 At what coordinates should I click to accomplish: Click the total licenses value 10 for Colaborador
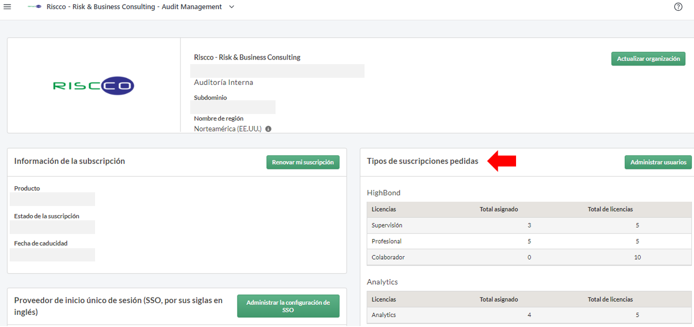(x=637, y=257)
